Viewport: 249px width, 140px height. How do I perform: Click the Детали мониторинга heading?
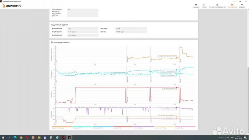pos(60,42)
